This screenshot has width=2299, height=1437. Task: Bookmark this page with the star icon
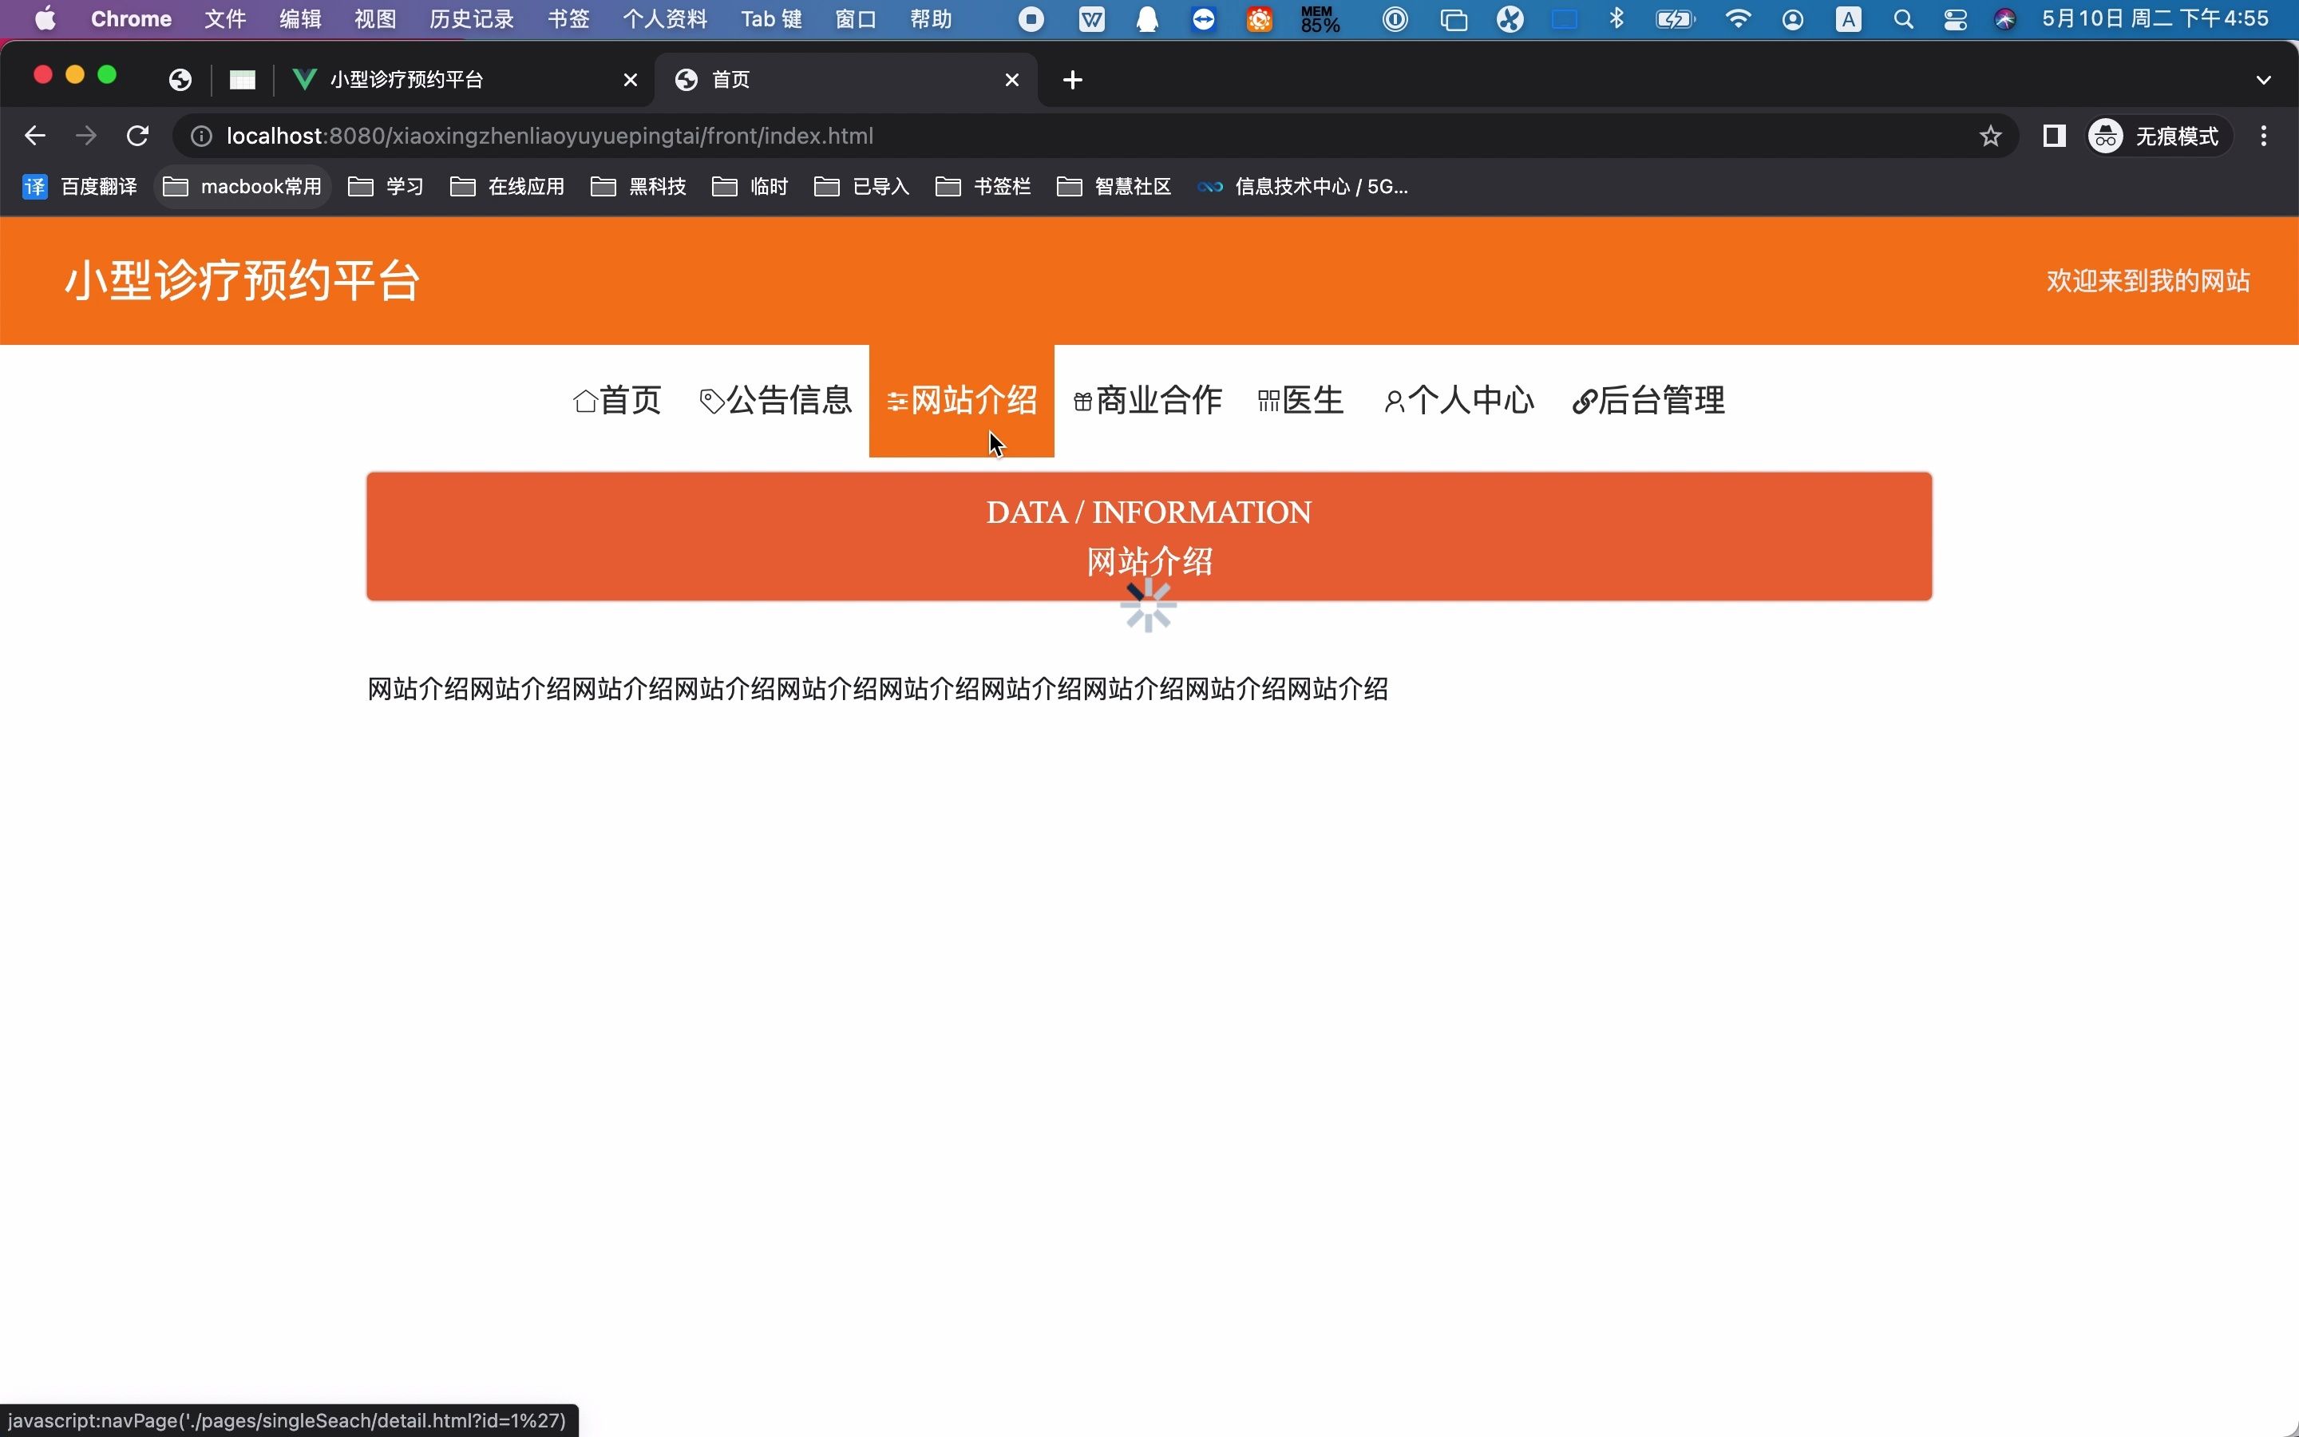(1990, 136)
